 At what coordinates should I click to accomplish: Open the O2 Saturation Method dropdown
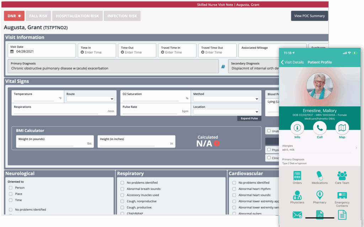tap(226, 99)
